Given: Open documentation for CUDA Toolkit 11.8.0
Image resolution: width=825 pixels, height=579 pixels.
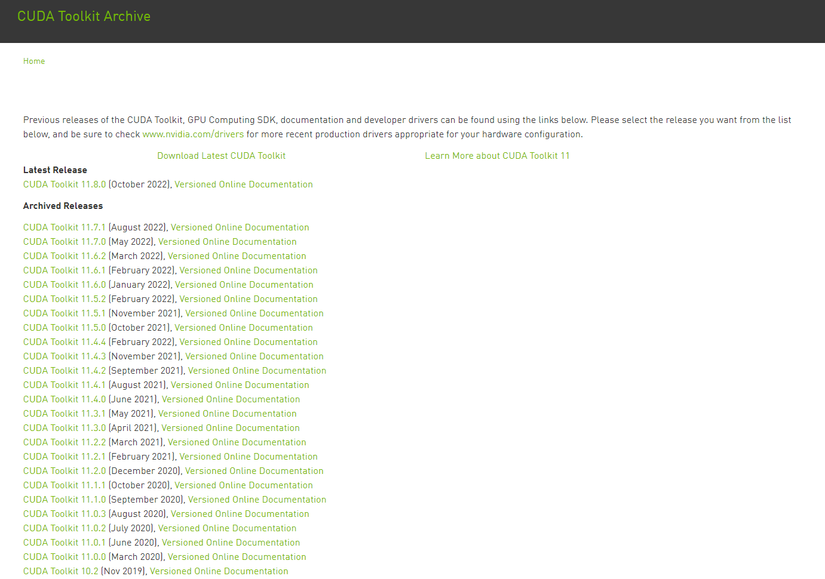Looking at the screenshot, I should pyautogui.click(x=244, y=184).
